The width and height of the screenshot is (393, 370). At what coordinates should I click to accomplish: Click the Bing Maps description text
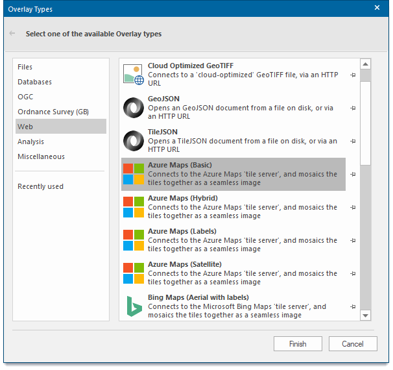[x=237, y=311]
